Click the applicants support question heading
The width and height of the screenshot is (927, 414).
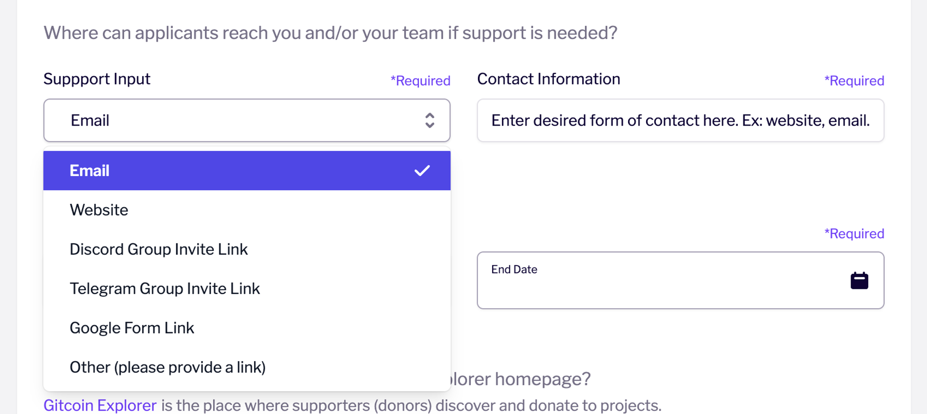pos(330,33)
